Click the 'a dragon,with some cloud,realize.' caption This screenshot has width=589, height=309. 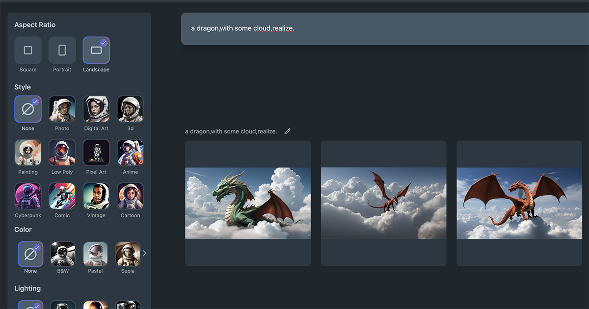pyautogui.click(x=231, y=131)
